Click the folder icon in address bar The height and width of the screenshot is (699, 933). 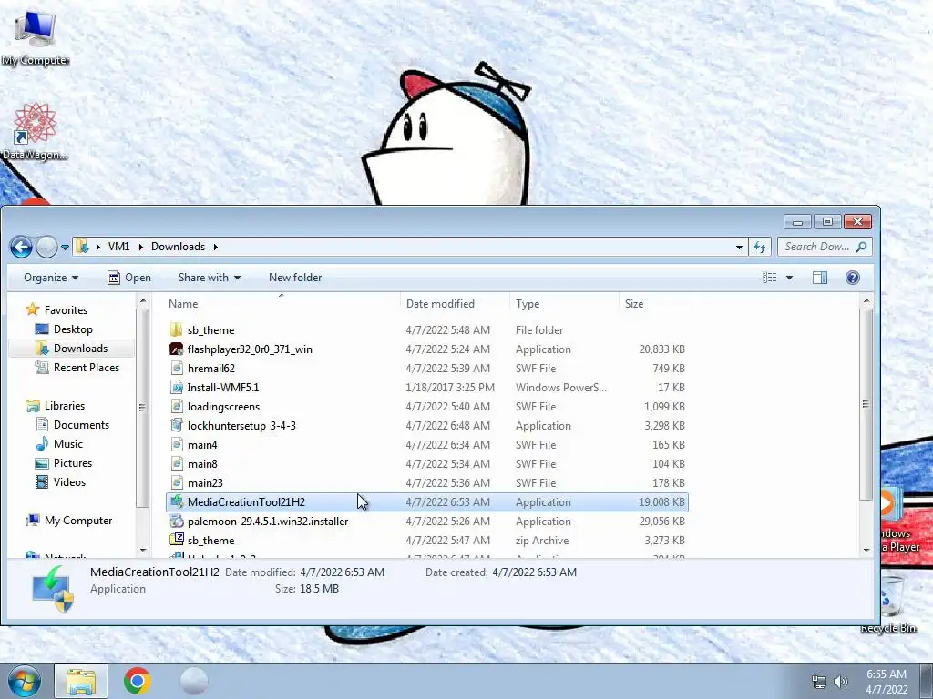83,247
